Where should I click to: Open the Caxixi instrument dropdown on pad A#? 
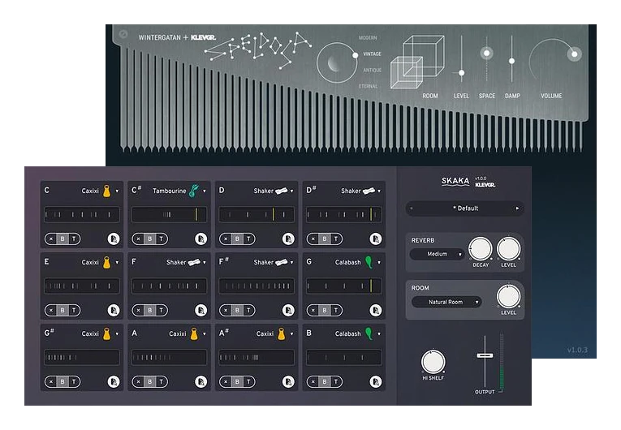coord(275,333)
